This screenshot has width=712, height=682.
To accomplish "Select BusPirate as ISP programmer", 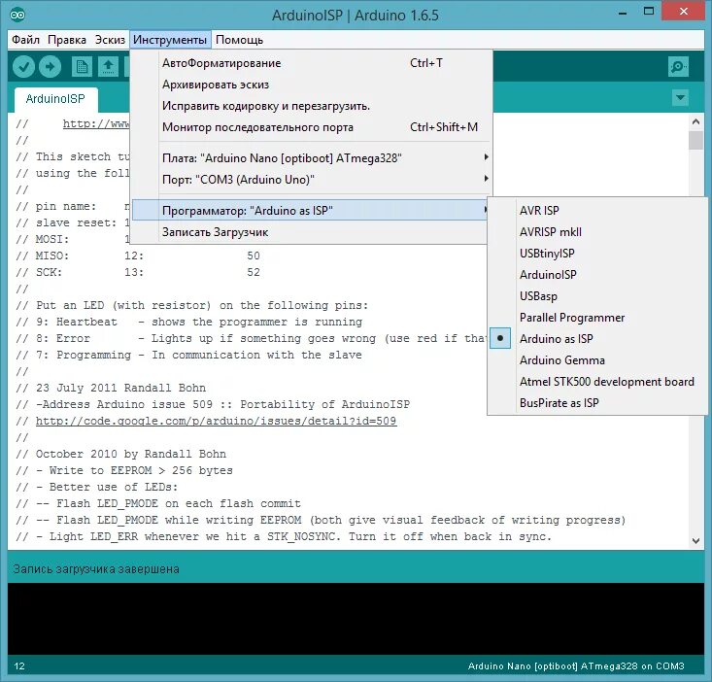I will click(x=597, y=403).
